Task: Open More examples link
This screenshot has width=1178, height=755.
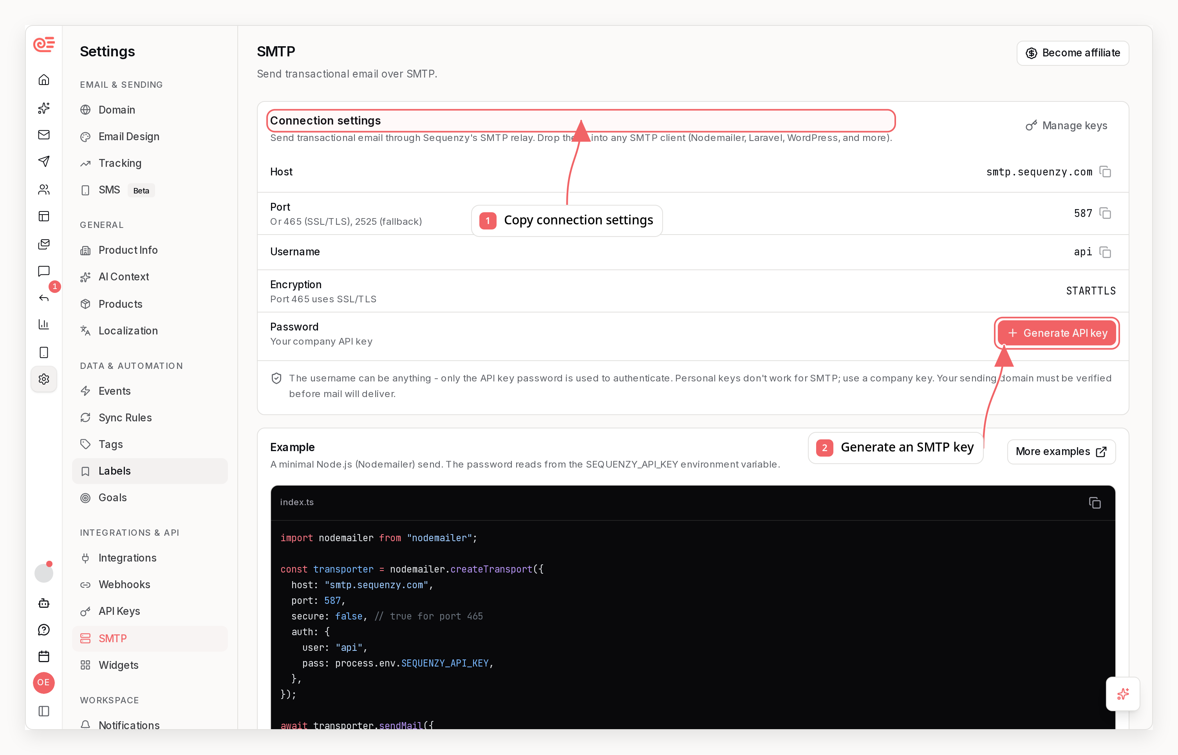Action: click(x=1061, y=452)
